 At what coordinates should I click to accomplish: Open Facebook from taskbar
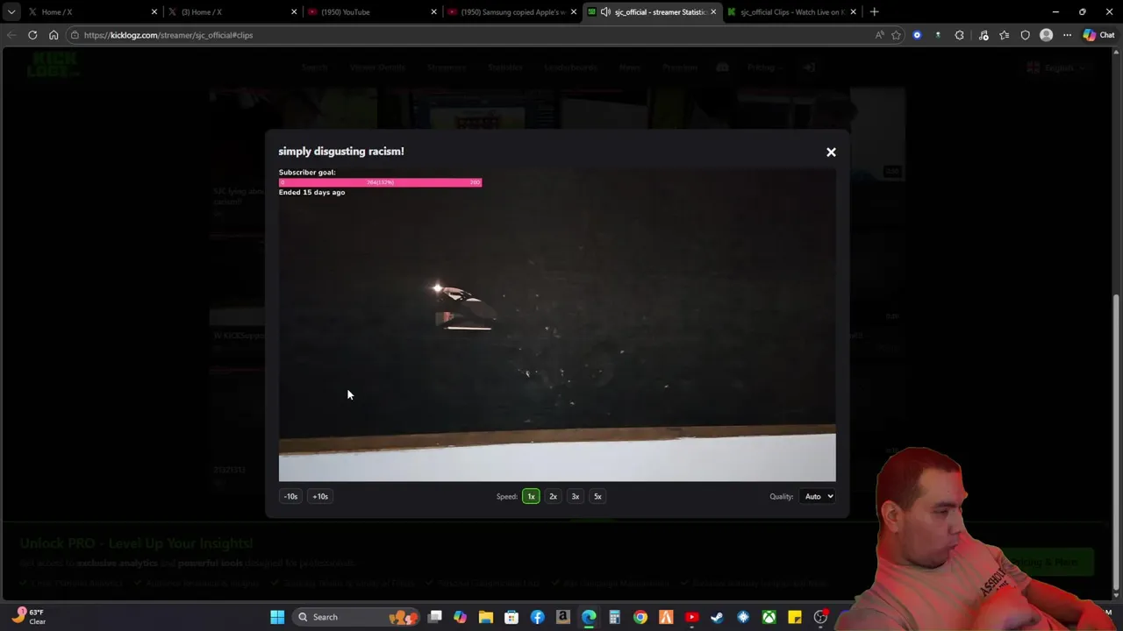537,617
